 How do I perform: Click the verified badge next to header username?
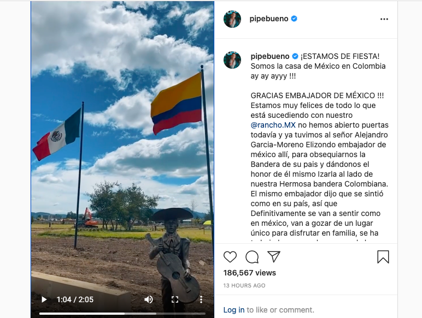coord(294,19)
